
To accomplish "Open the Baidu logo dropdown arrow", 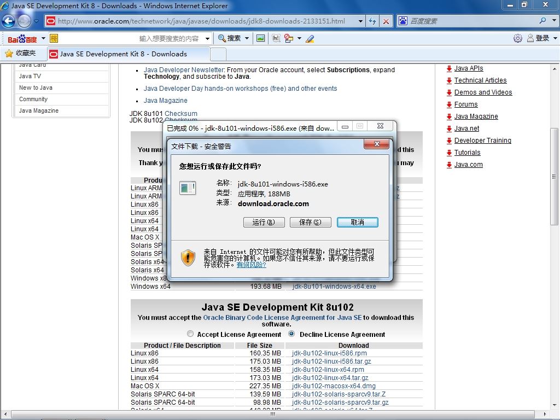I will [43, 38].
